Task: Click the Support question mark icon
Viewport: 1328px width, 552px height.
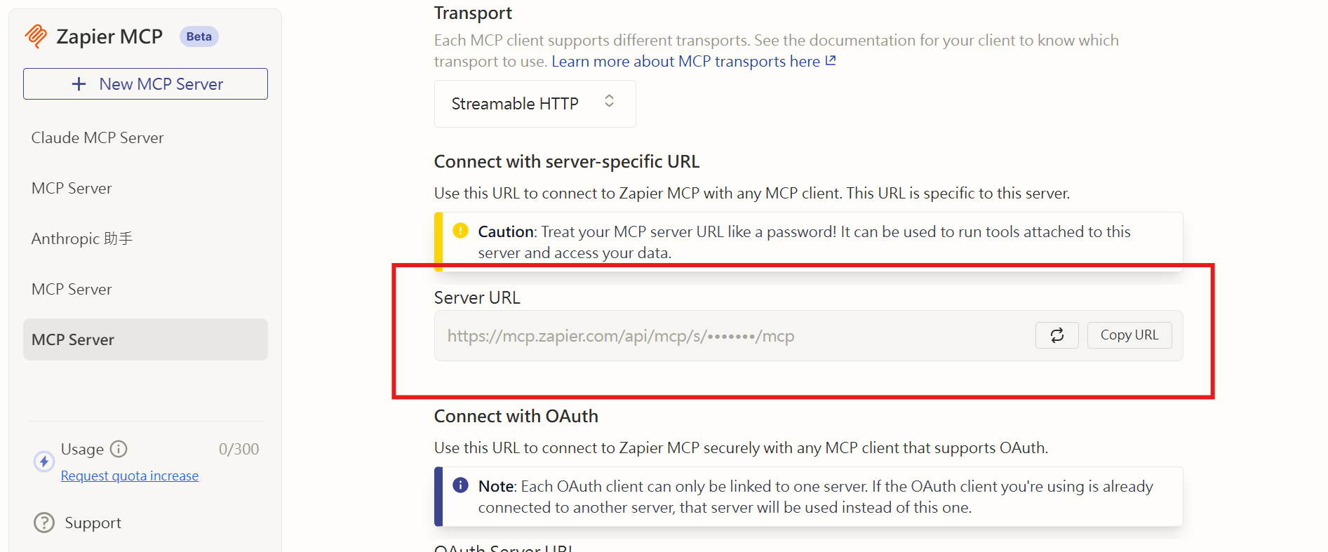Action: click(x=44, y=523)
